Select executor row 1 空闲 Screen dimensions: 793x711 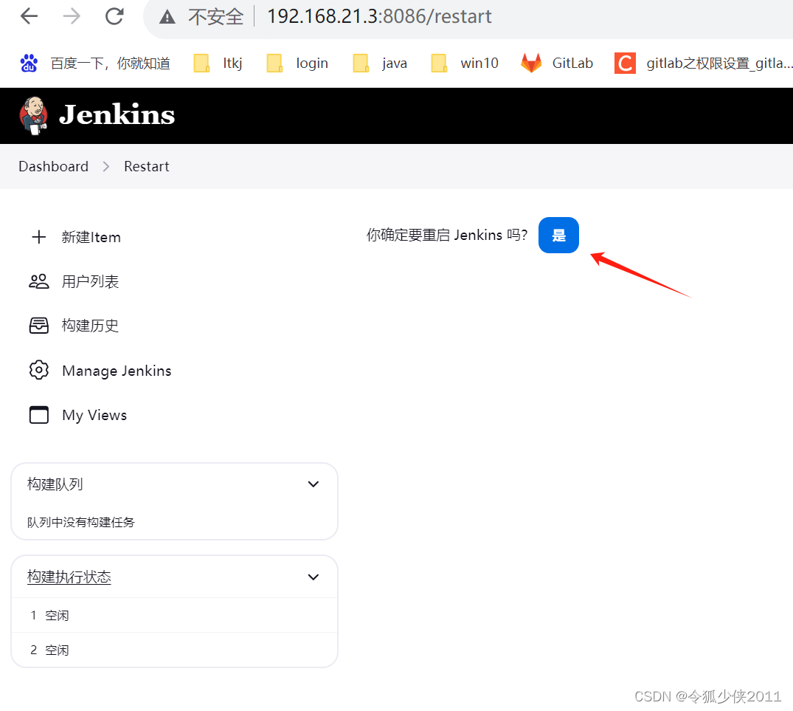(174, 615)
